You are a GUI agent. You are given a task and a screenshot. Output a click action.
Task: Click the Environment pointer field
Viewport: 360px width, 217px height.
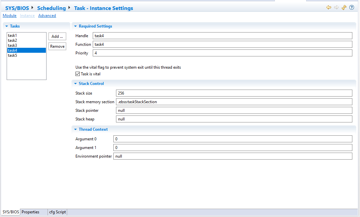[233, 156]
